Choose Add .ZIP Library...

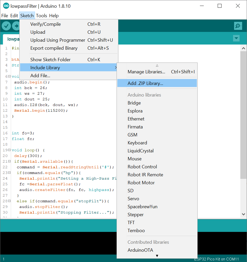[x=157, y=83]
